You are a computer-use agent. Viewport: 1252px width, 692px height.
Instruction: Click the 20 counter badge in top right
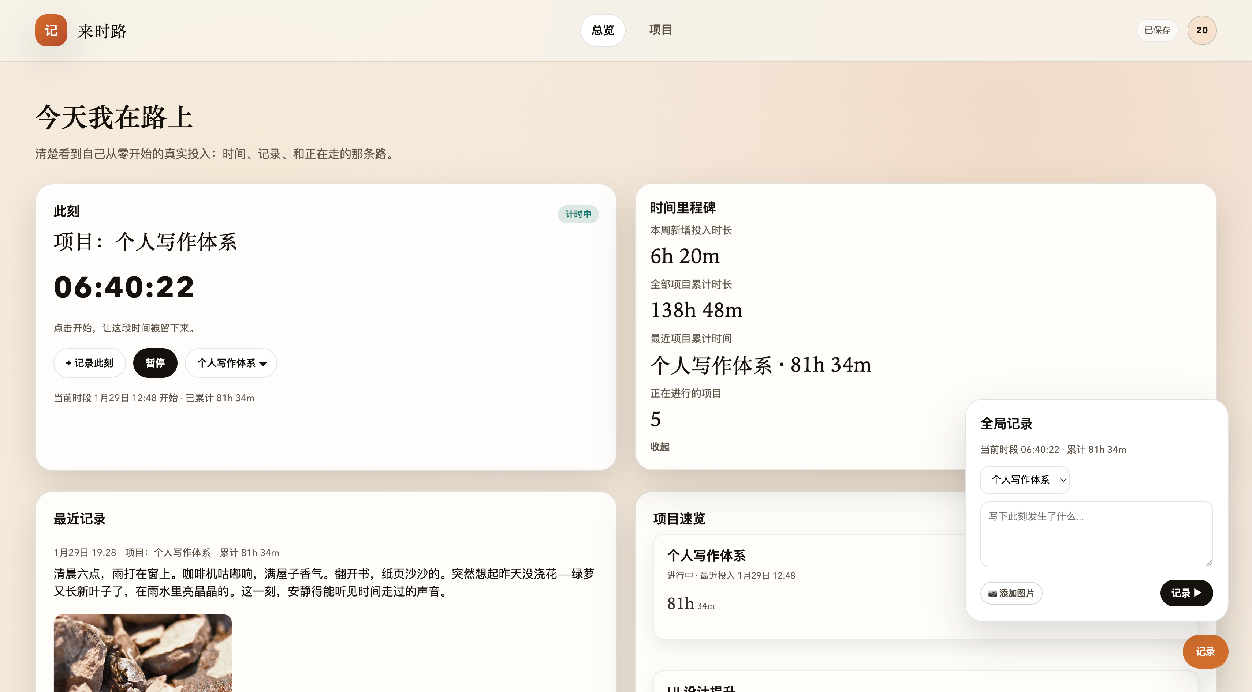tap(1202, 30)
